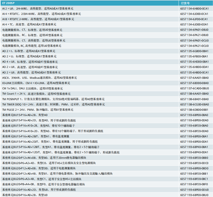This screenshot has width=213, height=197.
Task: Click order number 6ES7 137-6AA01-0BA0
Action: coord(194,78)
